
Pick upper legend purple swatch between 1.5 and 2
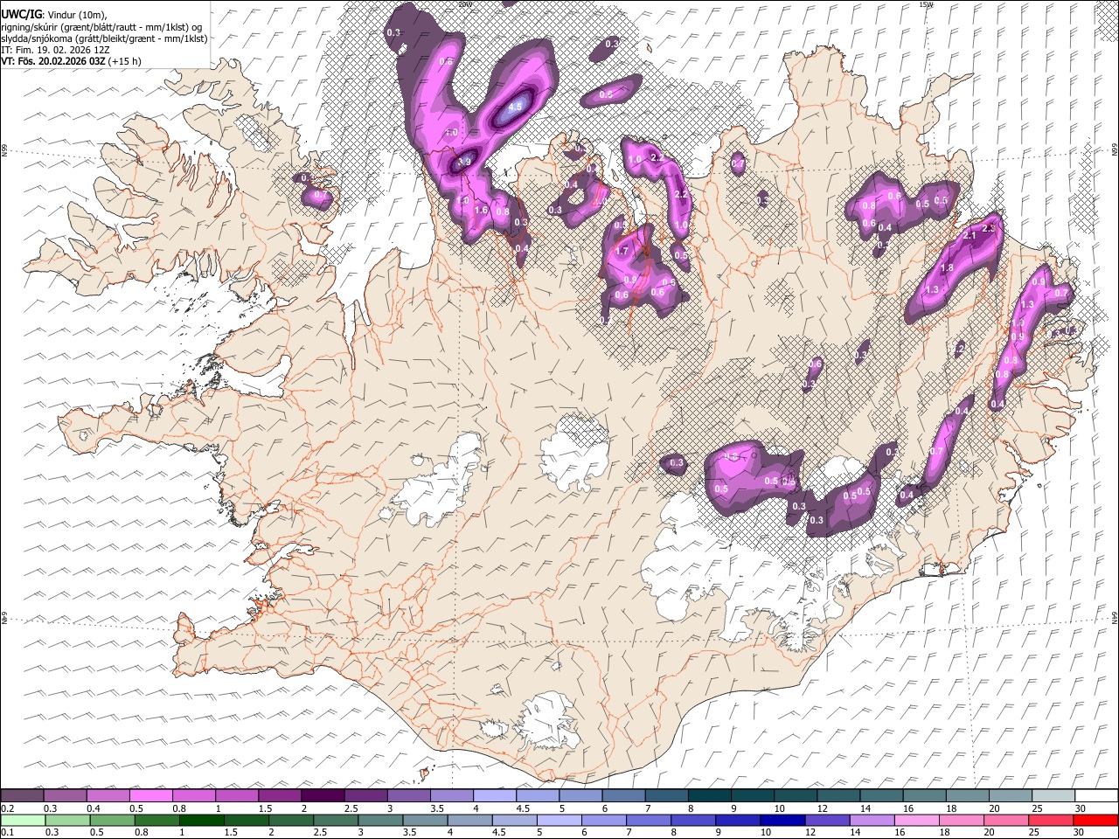(x=279, y=795)
